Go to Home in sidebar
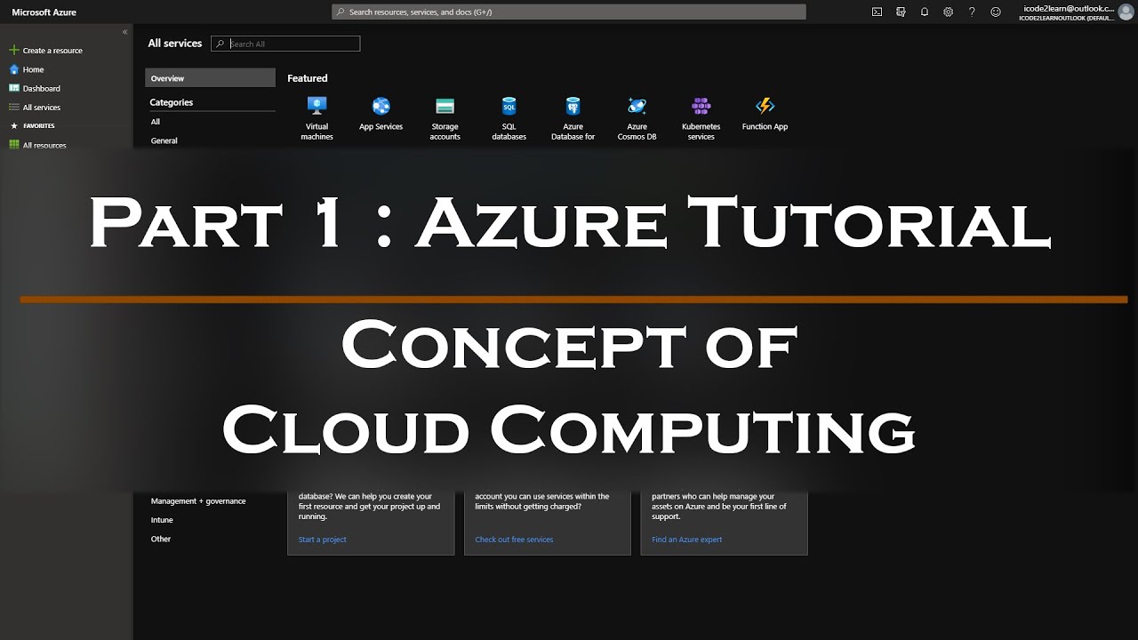The height and width of the screenshot is (640, 1138). coord(27,69)
